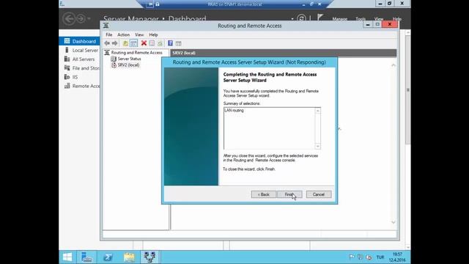Click the Properties toolbar icon

coord(152,43)
